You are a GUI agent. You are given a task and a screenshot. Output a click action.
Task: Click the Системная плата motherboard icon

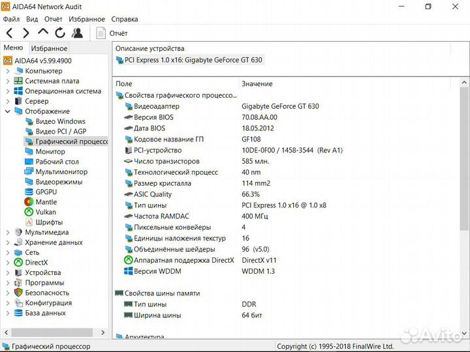(x=18, y=81)
